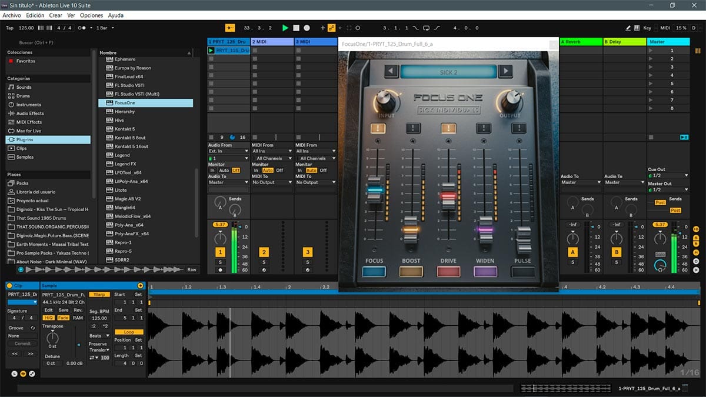The image size is (706, 397).
Task: Select Clips category in browser
Action: (x=47, y=148)
